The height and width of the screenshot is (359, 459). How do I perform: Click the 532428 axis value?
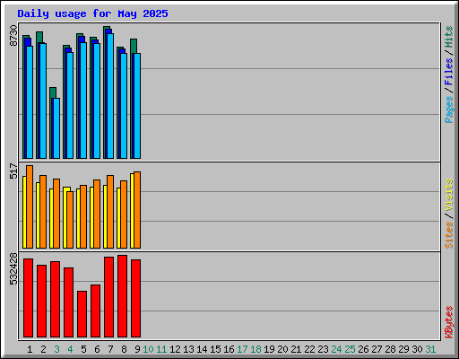13,269
